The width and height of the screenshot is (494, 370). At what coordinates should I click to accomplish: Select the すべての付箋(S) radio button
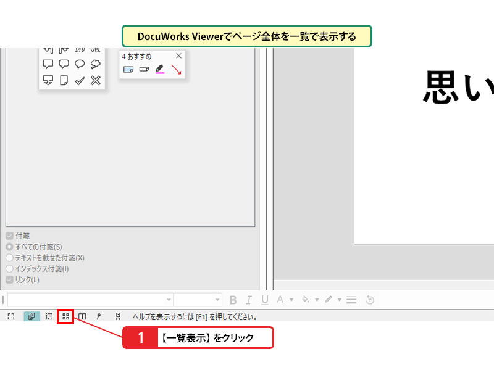pyautogui.click(x=9, y=247)
